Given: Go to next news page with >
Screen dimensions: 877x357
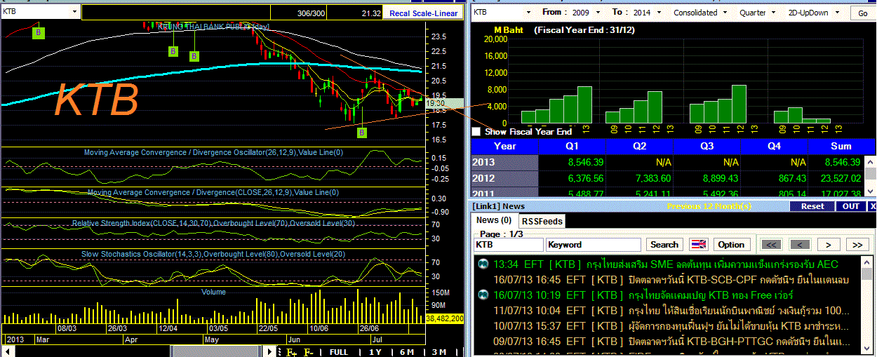Looking at the screenshot, I should 829,244.
